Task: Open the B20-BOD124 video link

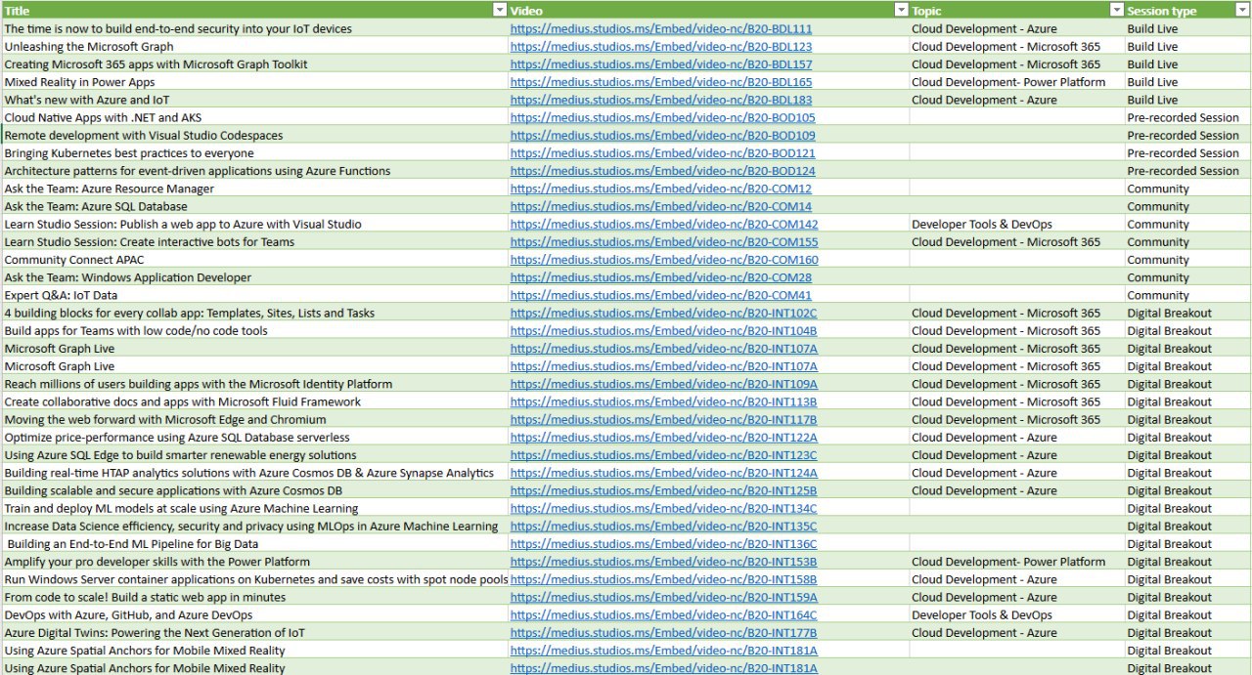Action: pyautogui.click(x=663, y=171)
